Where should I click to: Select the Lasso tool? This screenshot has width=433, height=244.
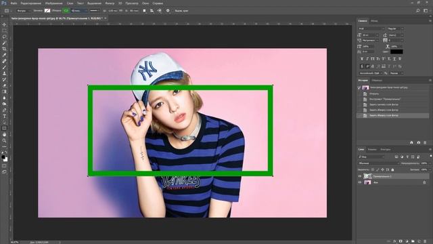tap(4, 37)
